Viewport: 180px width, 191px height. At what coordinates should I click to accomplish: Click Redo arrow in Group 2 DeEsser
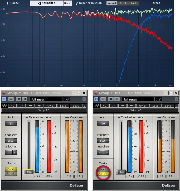21,106
